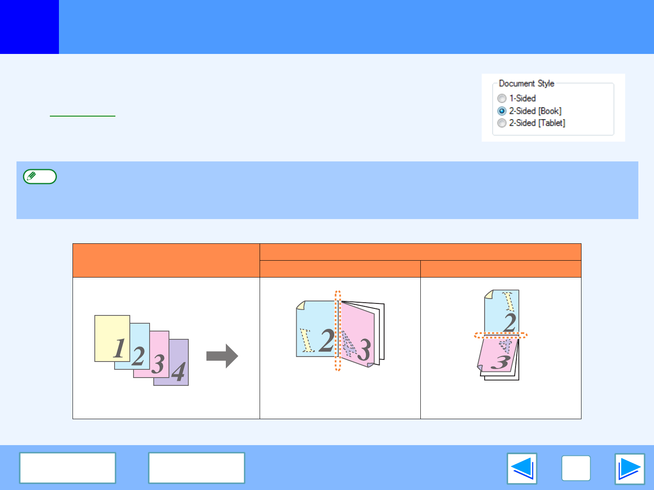Image resolution: width=654 pixels, height=490 pixels.
Task: Choose 2-Sided [Tablet] document style
Action: [502, 123]
